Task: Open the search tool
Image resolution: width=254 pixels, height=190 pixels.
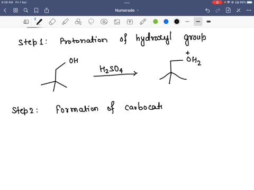Action: (x=26, y=11)
